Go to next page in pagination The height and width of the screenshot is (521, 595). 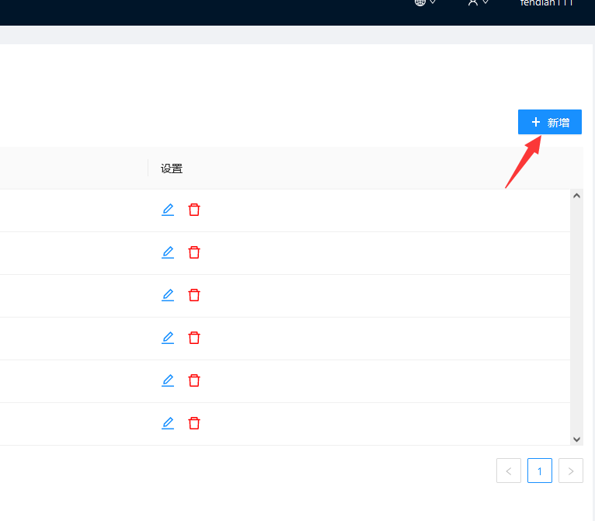(571, 471)
